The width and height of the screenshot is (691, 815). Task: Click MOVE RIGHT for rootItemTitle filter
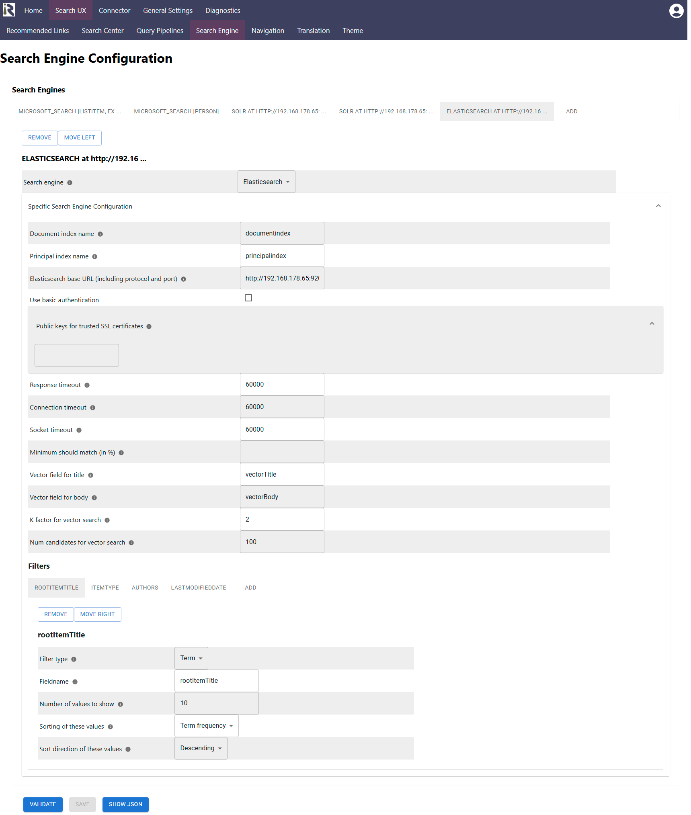pyautogui.click(x=97, y=614)
